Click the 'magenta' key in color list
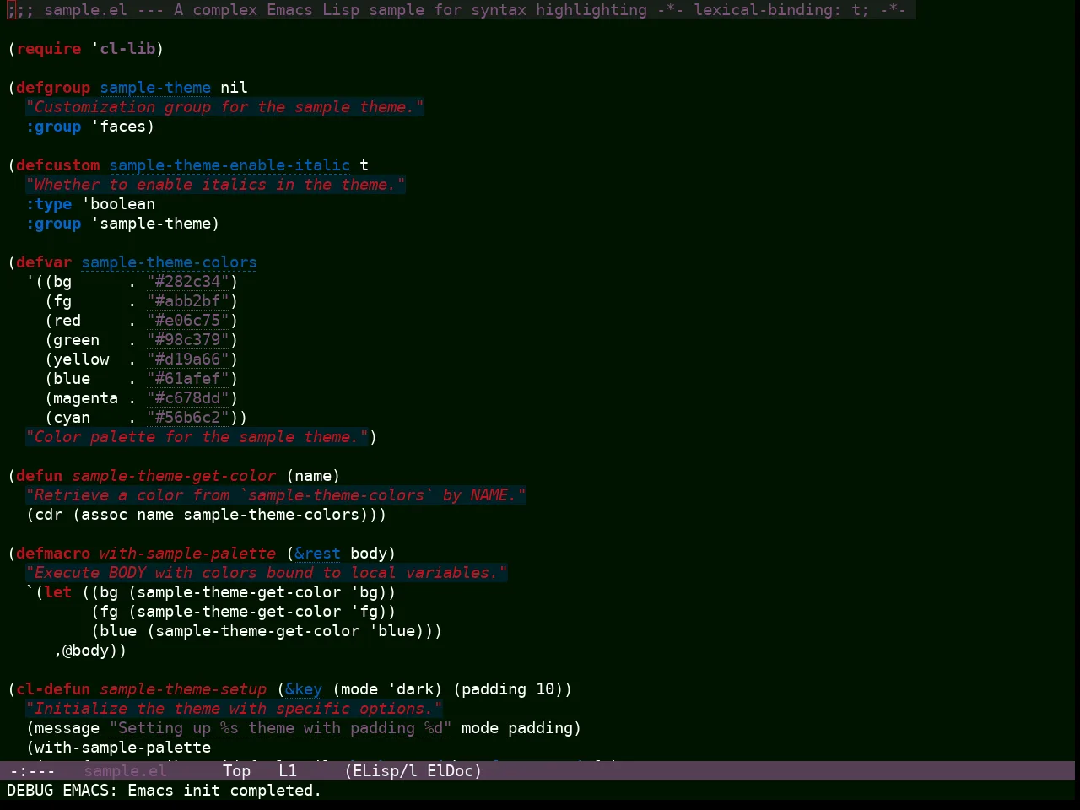The height and width of the screenshot is (810, 1080). click(86, 398)
